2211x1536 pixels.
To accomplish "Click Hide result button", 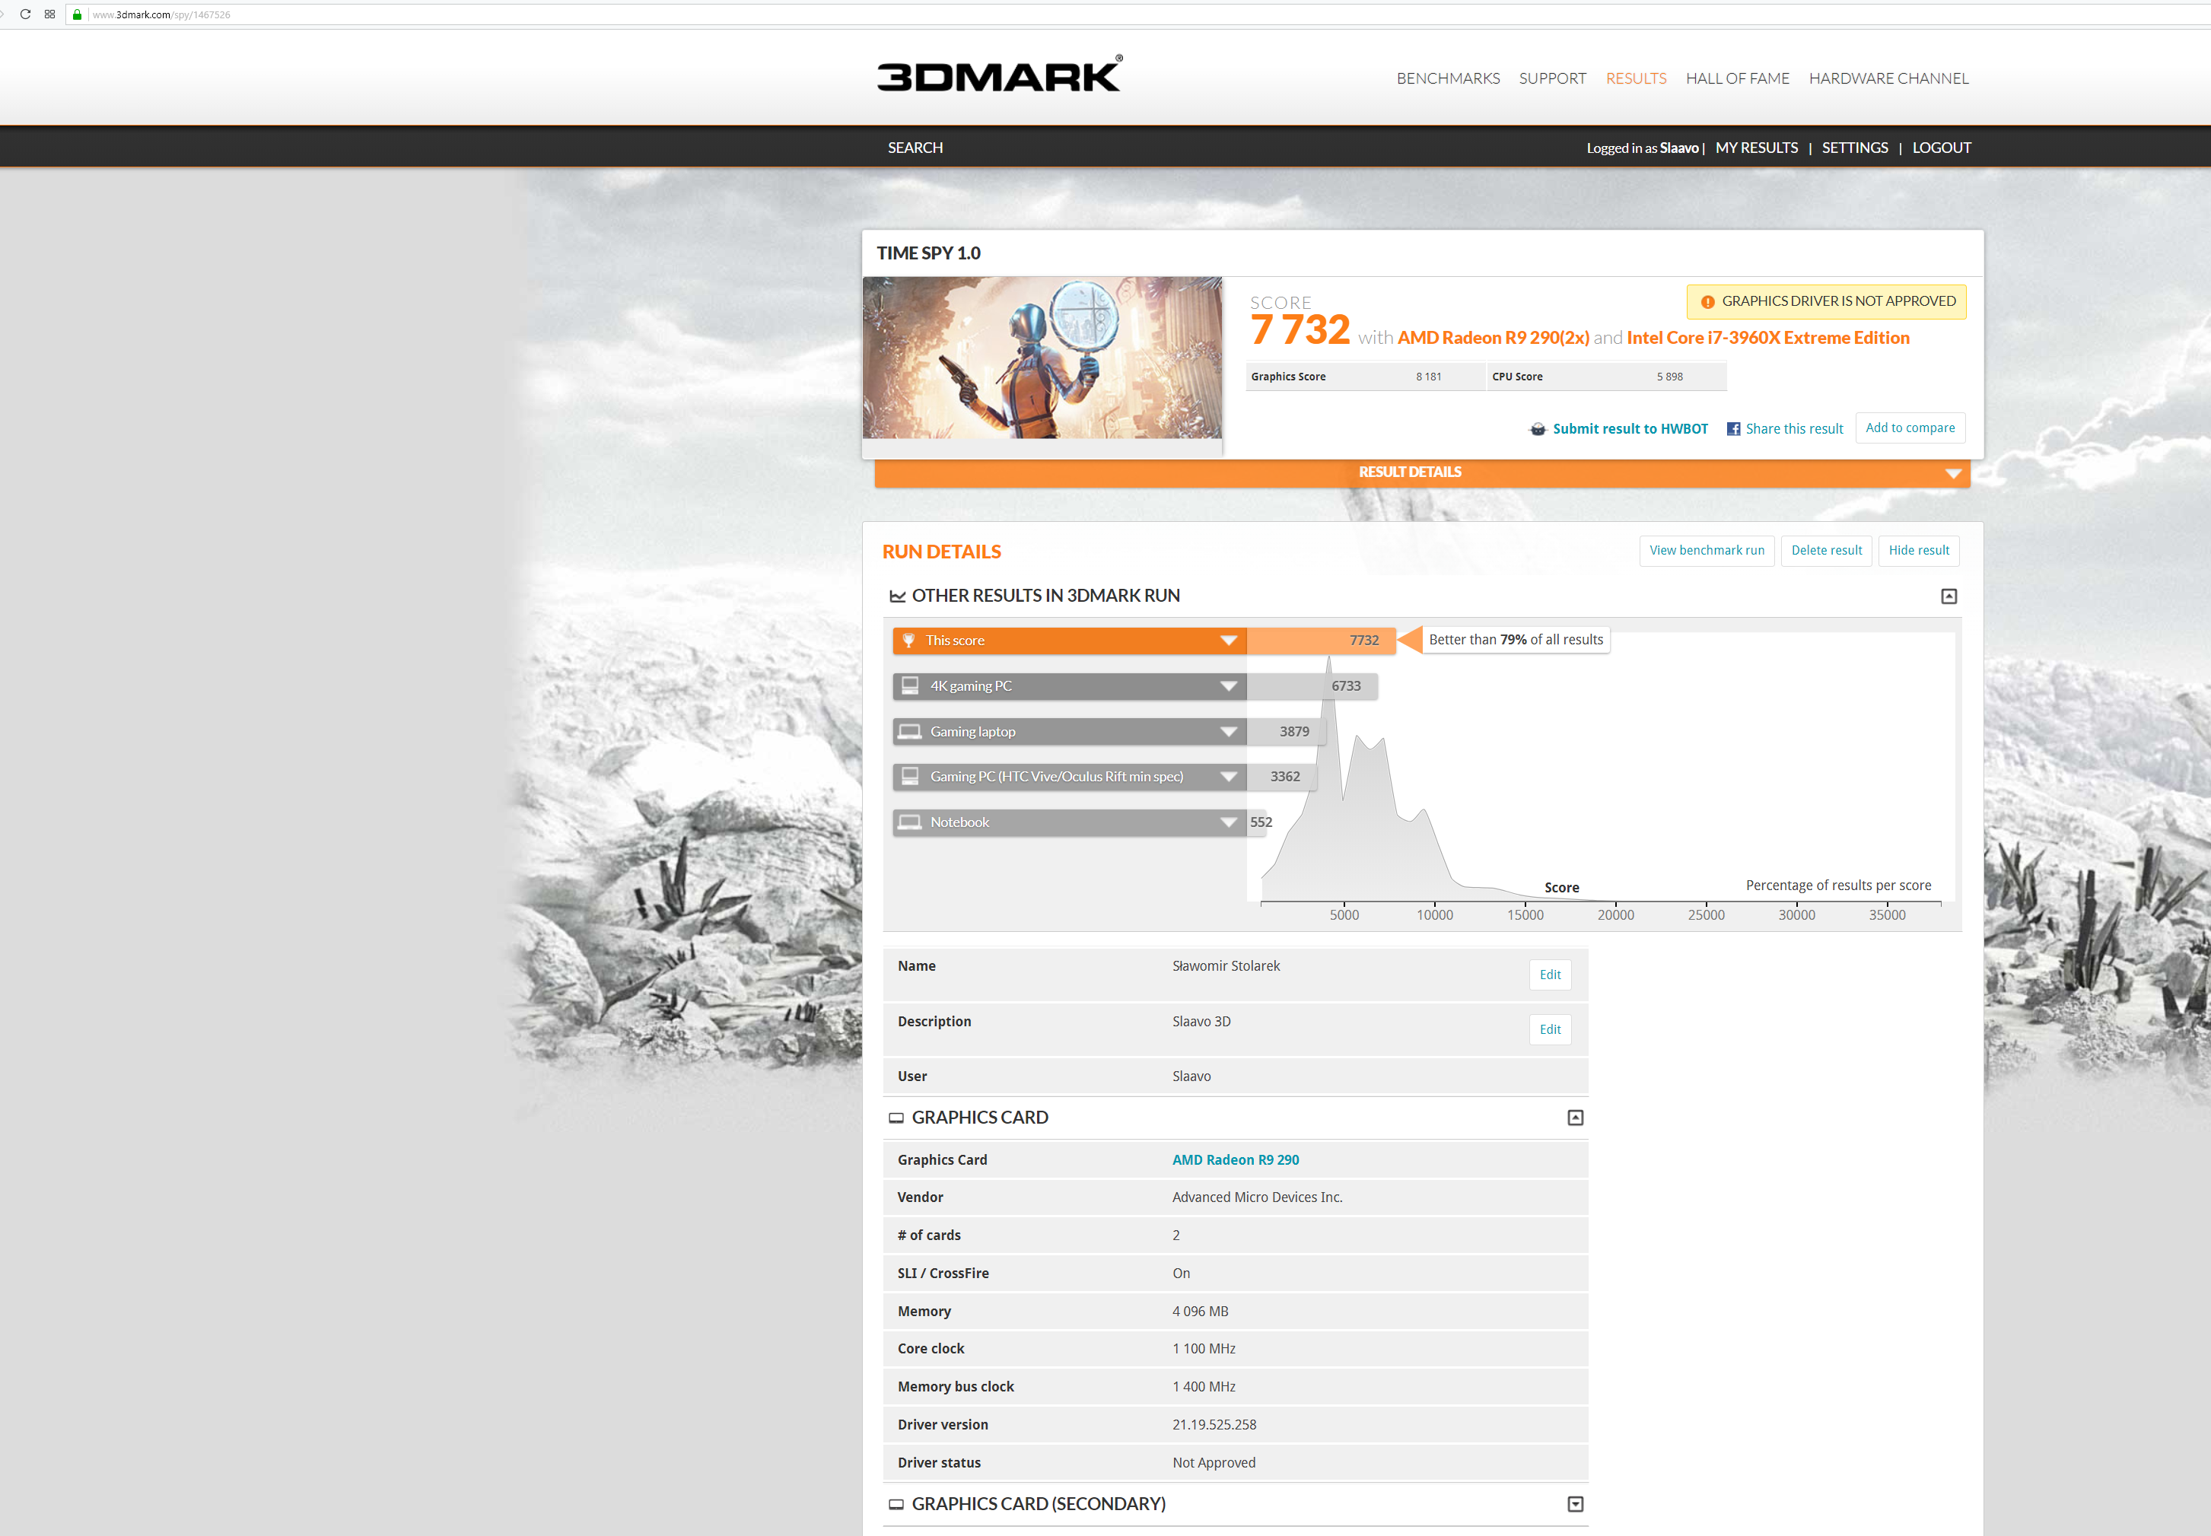I will (x=1917, y=551).
